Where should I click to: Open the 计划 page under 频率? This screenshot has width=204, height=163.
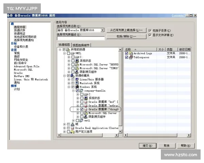click(x=17, y=89)
